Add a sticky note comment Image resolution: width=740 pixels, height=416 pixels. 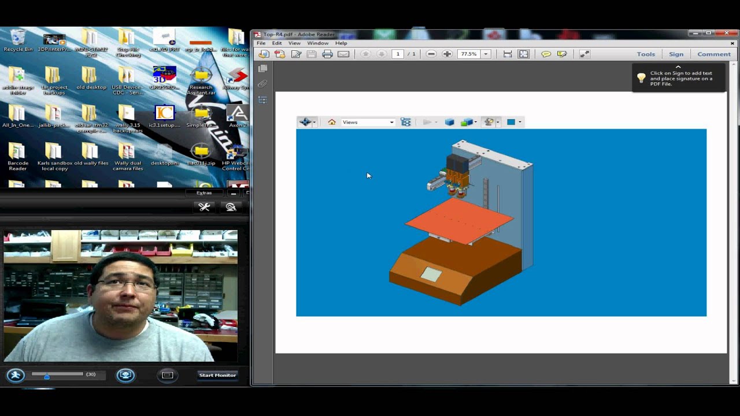(x=546, y=54)
